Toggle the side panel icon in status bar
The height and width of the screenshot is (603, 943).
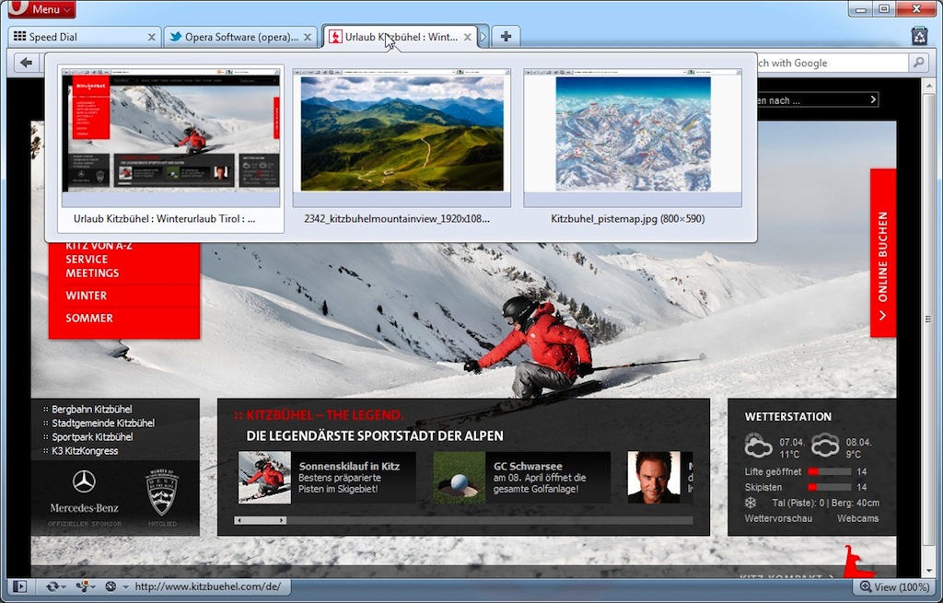[x=19, y=586]
